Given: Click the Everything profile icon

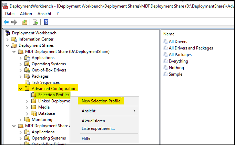Looking at the screenshot, I should 165,61.
